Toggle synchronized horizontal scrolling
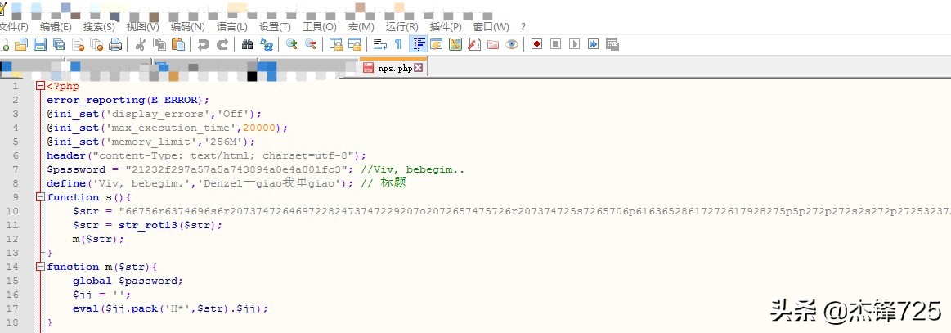This screenshot has height=333, width=951. pyautogui.click(x=355, y=43)
